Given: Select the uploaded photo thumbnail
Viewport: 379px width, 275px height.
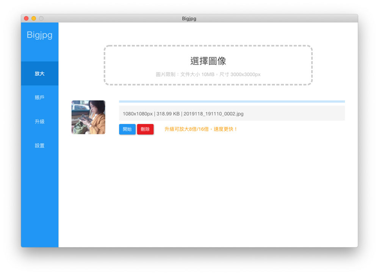Looking at the screenshot, I should pos(88,117).
